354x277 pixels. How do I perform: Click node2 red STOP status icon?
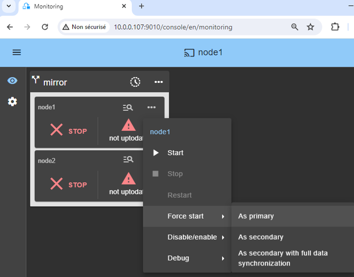click(x=57, y=184)
